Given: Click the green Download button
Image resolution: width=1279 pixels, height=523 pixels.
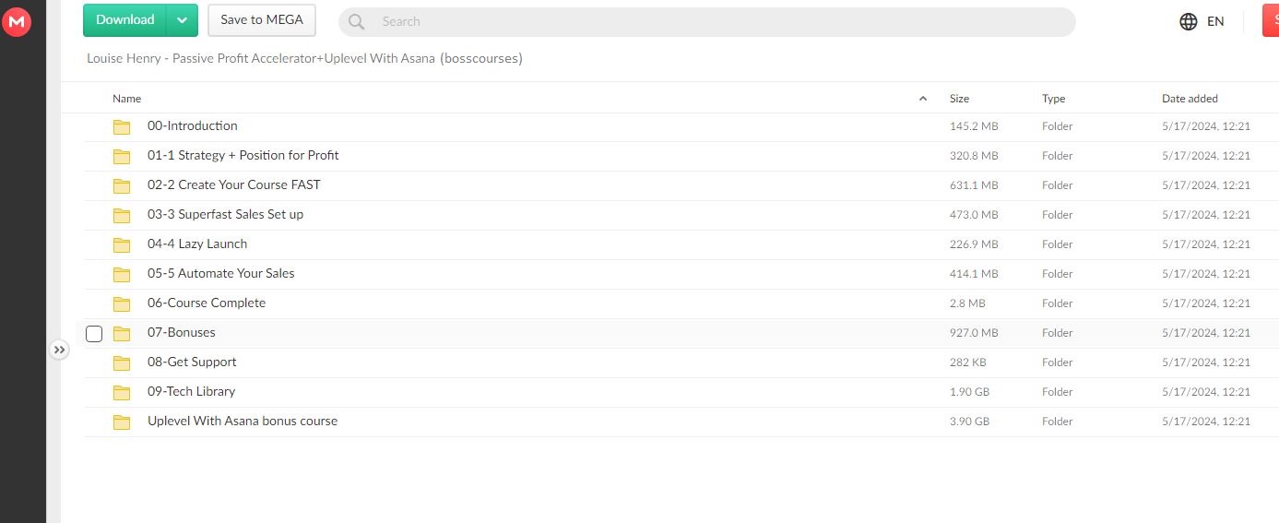Looking at the screenshot, I should point(125,20).
